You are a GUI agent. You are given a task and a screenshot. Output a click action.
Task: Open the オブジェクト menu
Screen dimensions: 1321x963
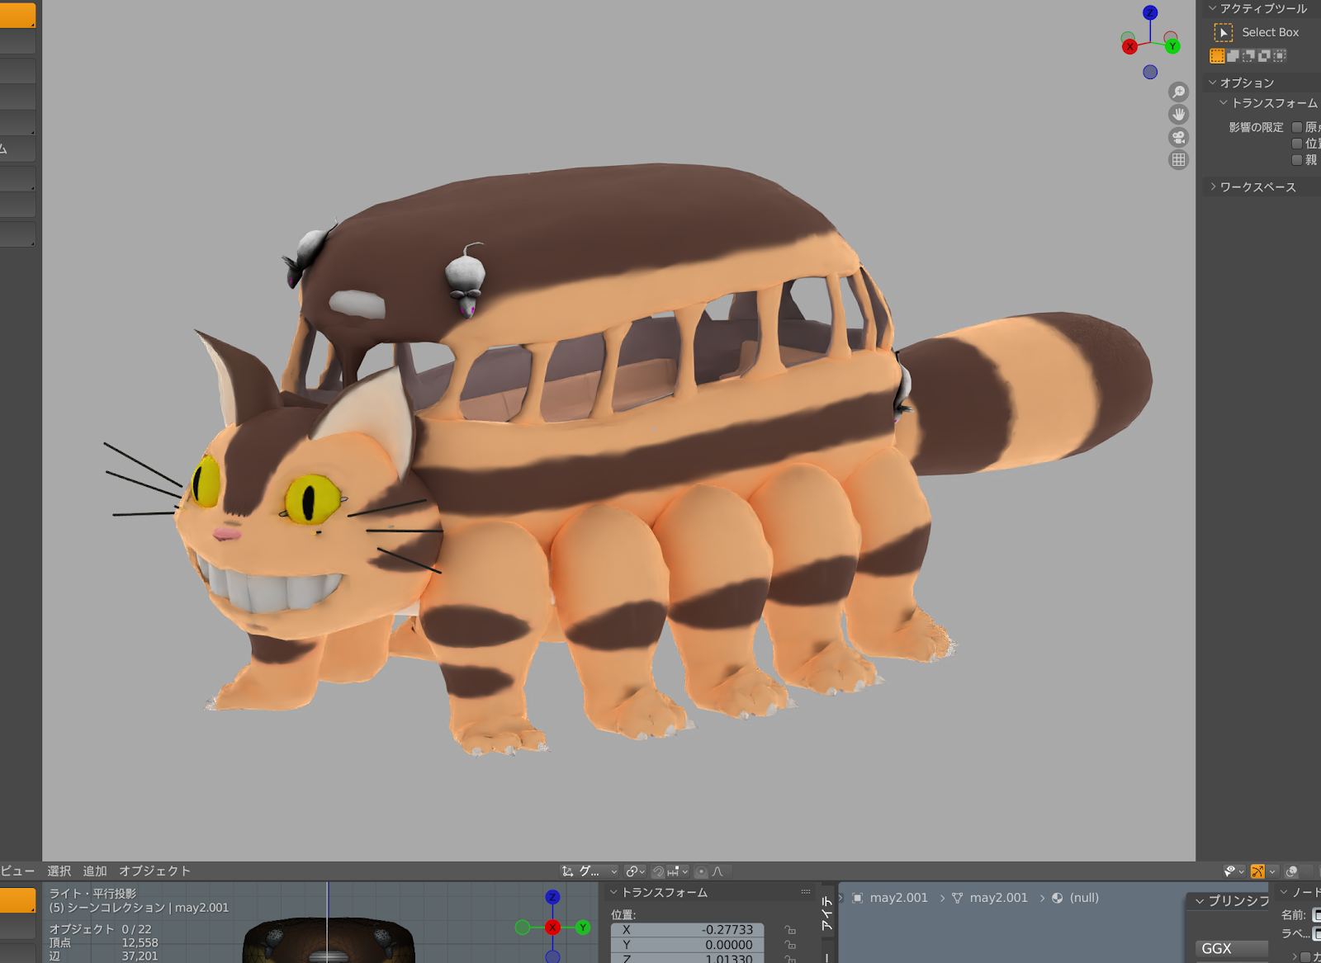coord(155,871)
